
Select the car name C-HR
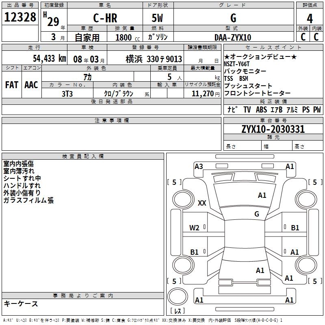point(105,18)
